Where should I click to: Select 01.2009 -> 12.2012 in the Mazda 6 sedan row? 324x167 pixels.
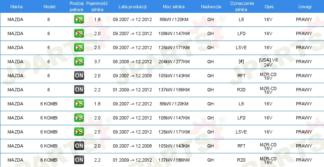click(132, 89)
